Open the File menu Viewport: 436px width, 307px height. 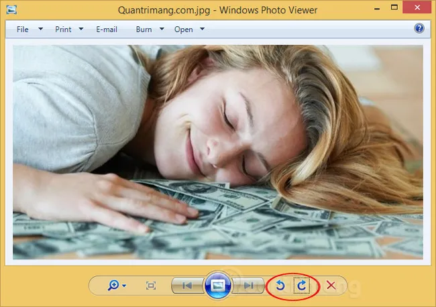[x=23, y=29]
